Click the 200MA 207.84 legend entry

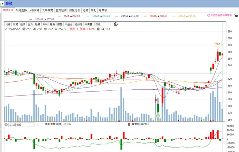(x=42, y=19)
